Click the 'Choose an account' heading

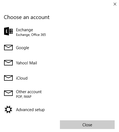point(27,17)
